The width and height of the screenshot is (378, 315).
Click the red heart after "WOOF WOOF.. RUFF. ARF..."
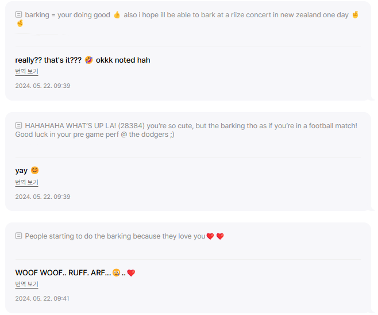(x=131, y=273)
